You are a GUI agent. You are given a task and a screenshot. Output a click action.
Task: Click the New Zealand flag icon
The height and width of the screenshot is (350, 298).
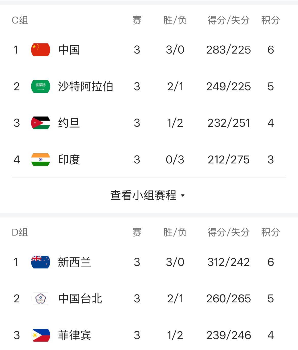tap(40, 262)
